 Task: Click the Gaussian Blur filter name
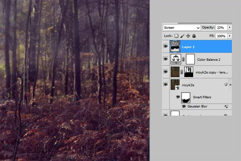[x=197, y=106]
